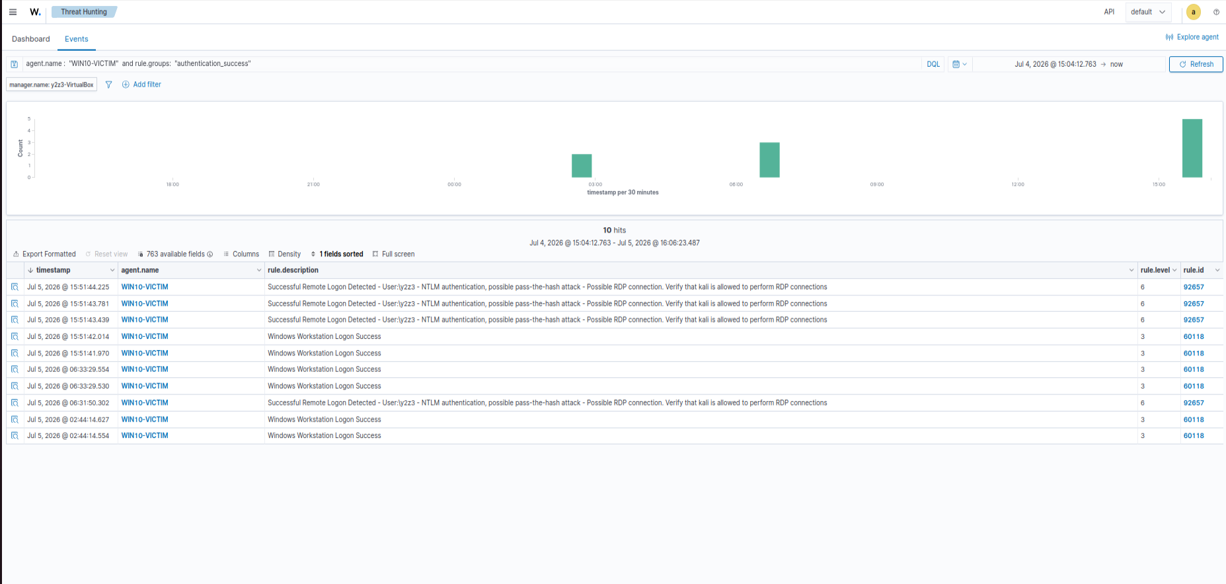Screen dimensions: 1226x584
Task: Inspect the 06:31:50.302 event details icon
Action: click(15, 403)
